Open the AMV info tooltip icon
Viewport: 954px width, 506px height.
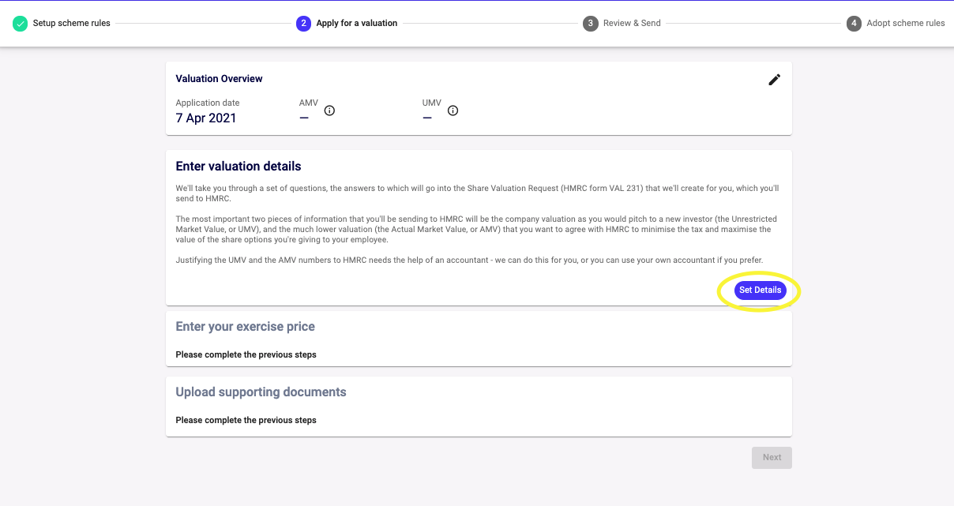[330, 111]
